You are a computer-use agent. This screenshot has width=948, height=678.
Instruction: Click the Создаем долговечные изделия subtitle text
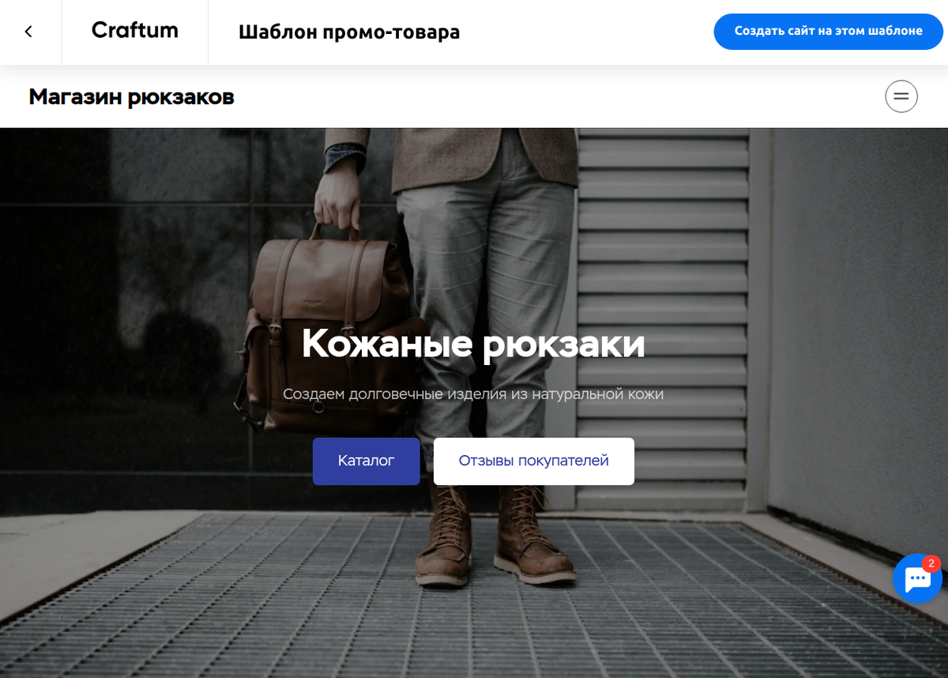click(x=473, y=394)
